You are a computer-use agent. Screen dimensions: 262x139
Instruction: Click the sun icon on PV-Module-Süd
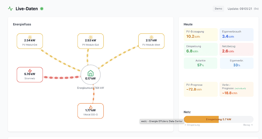(x=91, y=37)
